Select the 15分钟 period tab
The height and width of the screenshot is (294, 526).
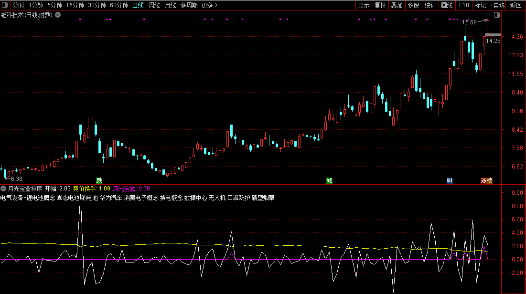click(x=75, y=5)
